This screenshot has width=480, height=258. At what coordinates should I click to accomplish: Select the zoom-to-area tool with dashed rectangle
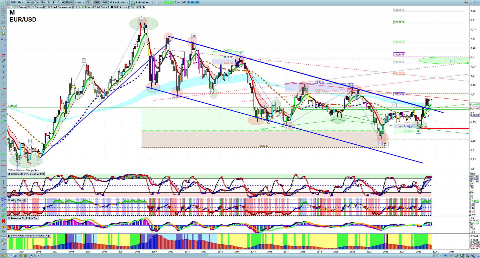[4, 22]
